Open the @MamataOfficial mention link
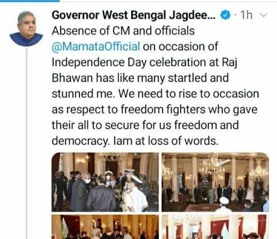The height and width of the screenshot is (239, 277). [x=96, y=47]
